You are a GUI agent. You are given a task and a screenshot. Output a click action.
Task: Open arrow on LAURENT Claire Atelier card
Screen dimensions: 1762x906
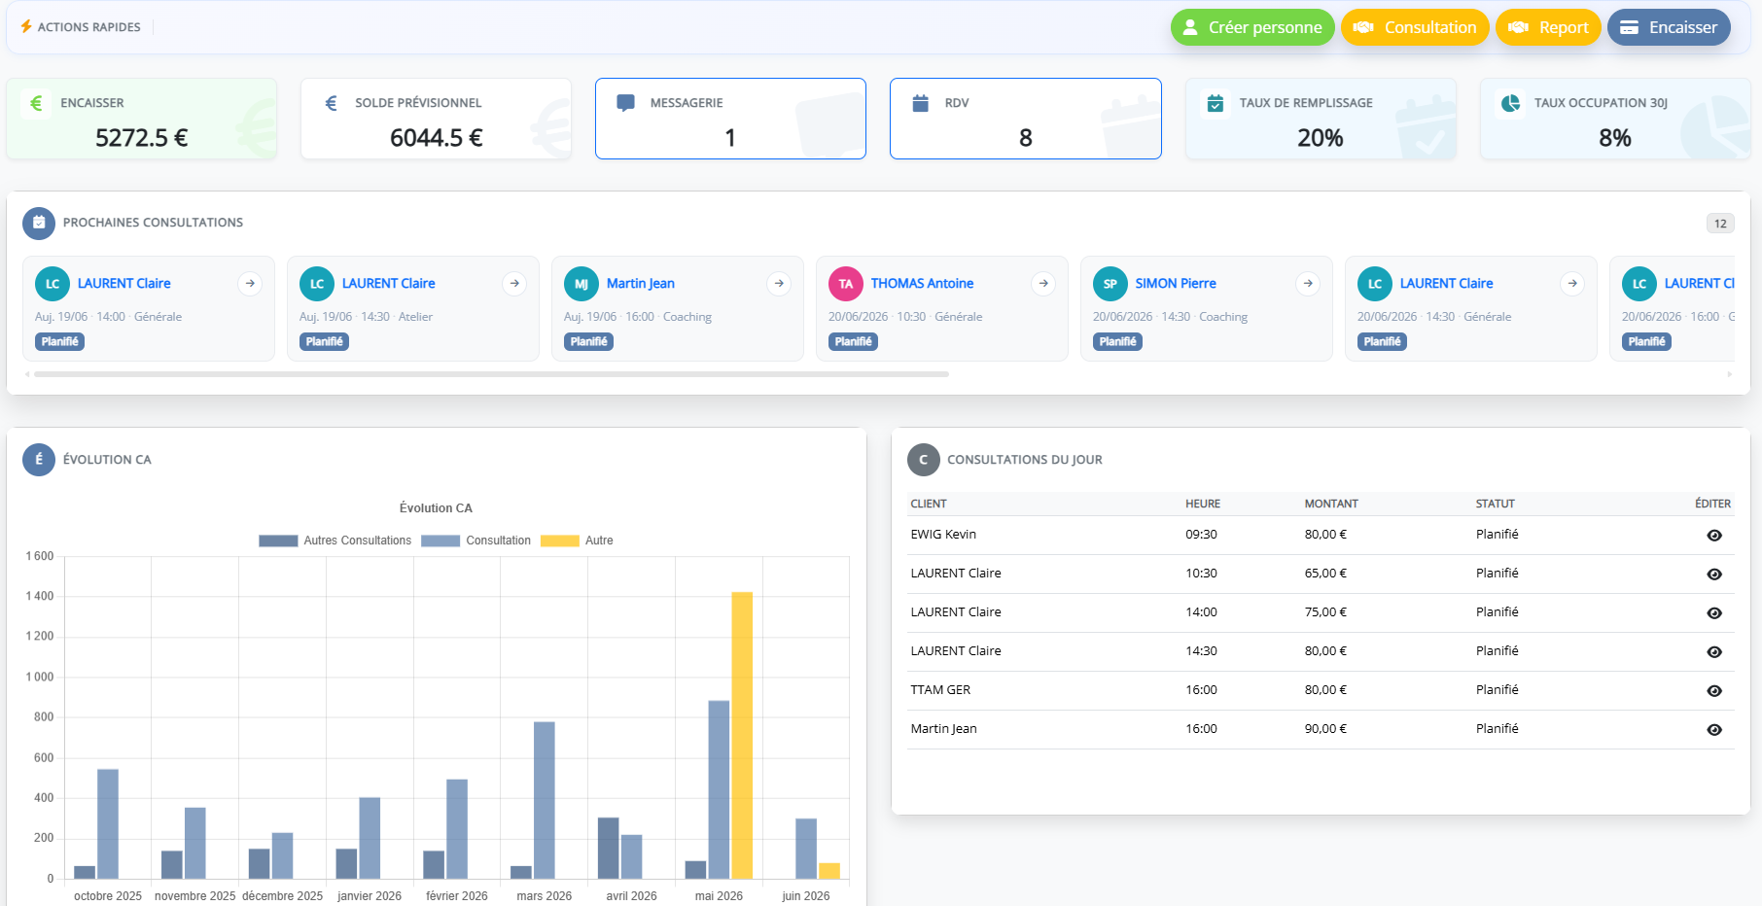coord(514,284)
